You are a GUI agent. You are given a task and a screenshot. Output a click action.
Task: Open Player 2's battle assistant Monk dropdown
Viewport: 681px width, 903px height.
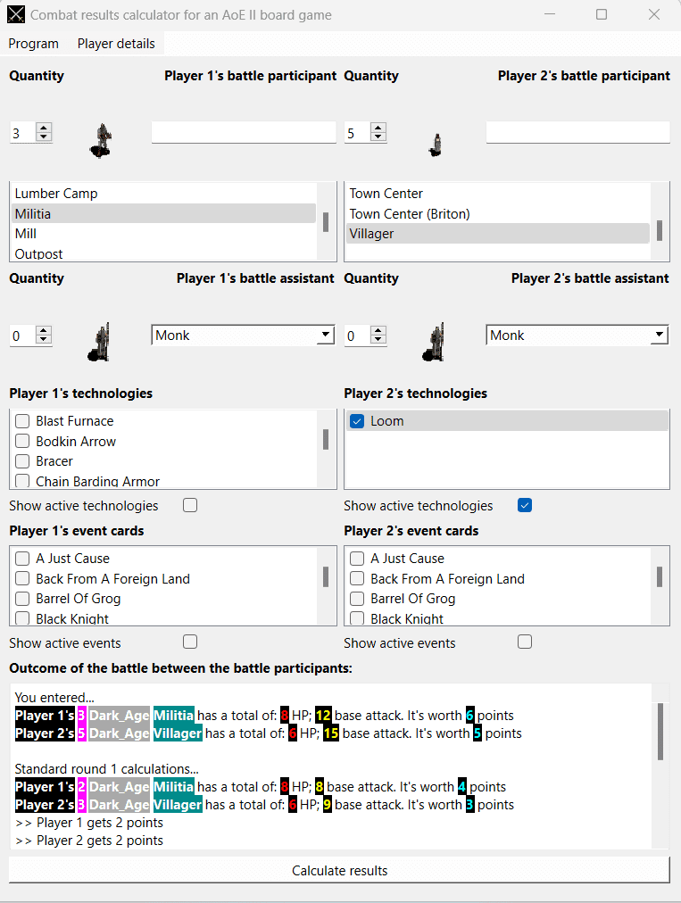click(659, 335)
